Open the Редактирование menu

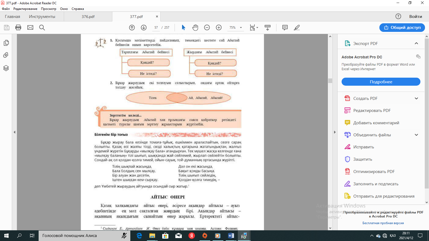pyautogui.click(x=25, y=9)
